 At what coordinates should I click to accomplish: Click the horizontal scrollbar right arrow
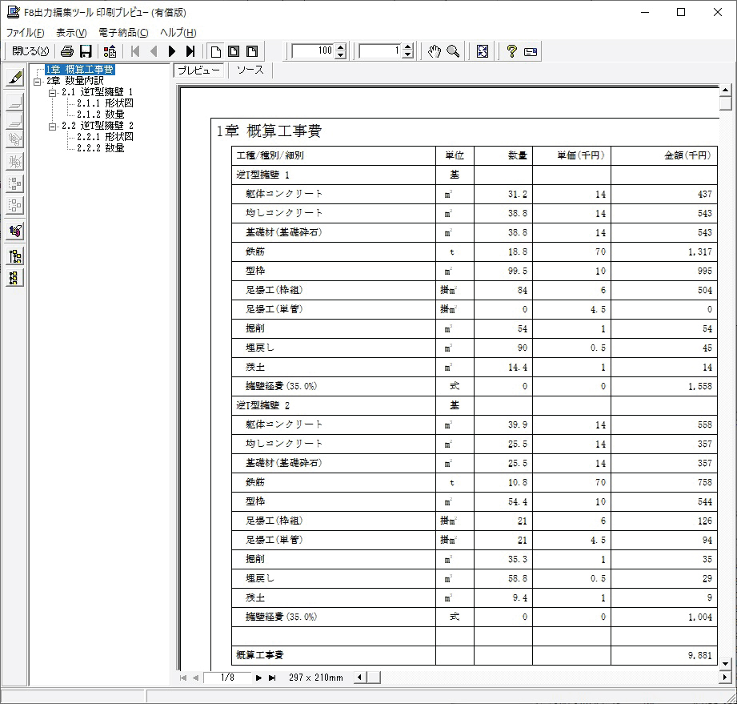click(x=725, y=678)
